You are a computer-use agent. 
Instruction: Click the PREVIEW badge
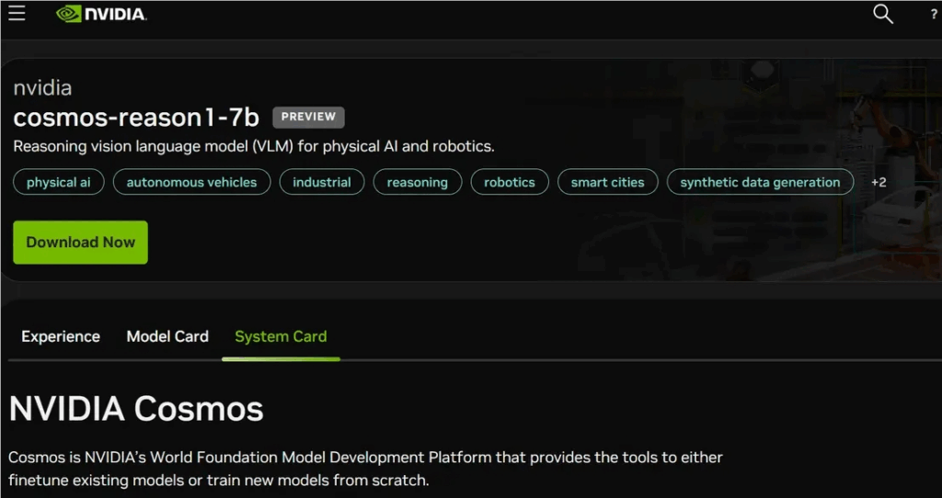click(308, 117)
